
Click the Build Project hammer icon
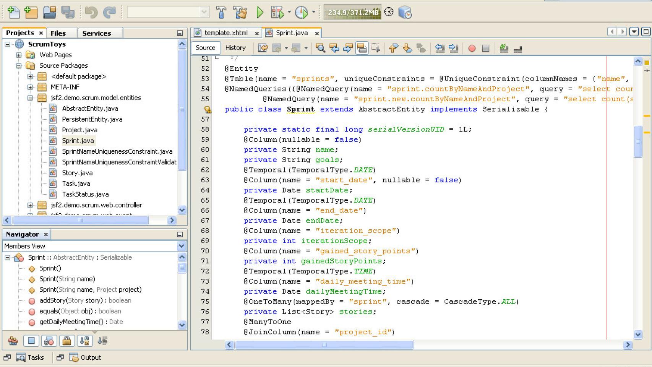pyautogui.click(x=221, y=13)
